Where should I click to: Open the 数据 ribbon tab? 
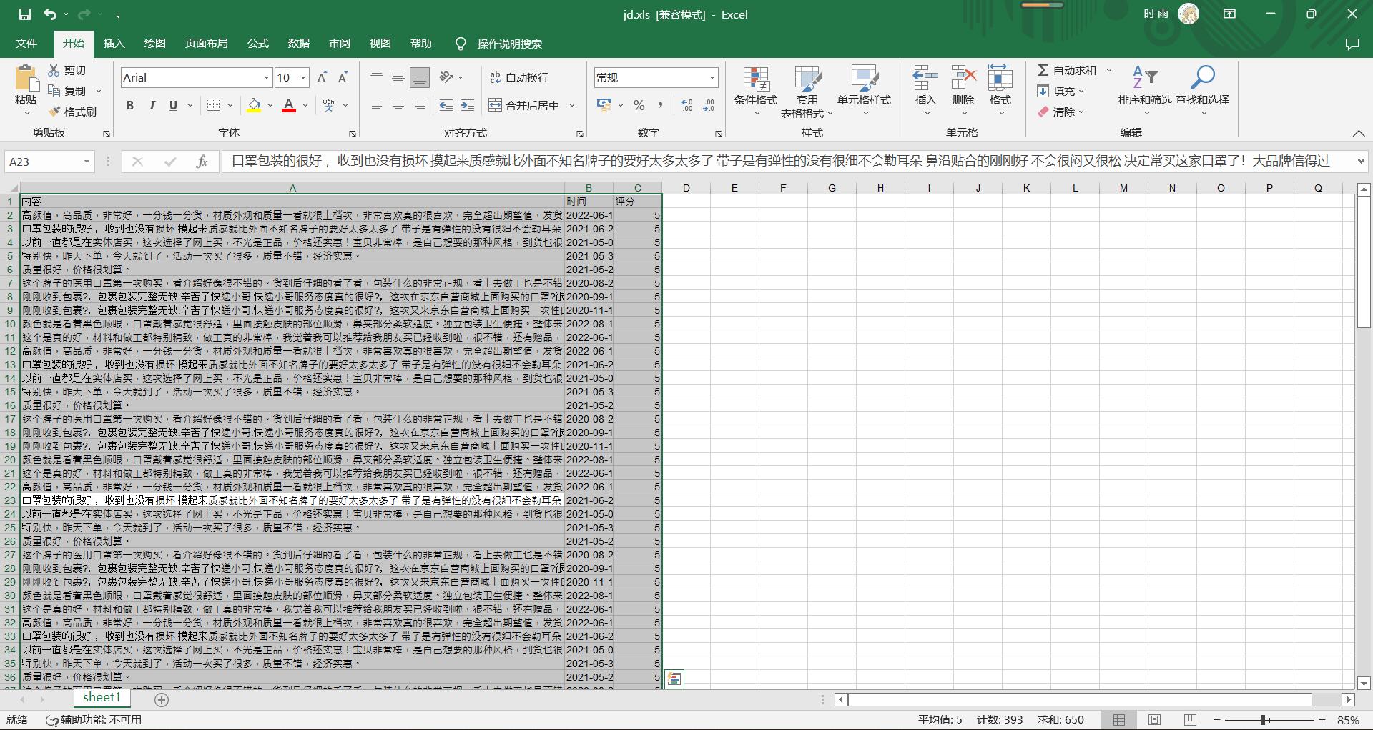(x=298, y=44)
